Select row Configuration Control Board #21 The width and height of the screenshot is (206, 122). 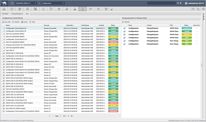[x=61, y=100]
